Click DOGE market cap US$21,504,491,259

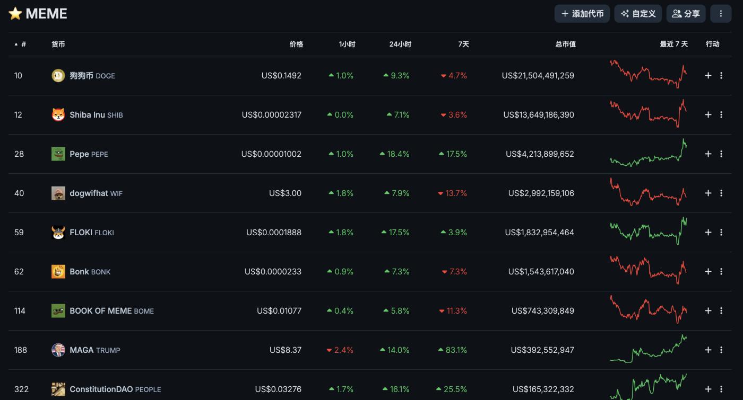pyautogui.click(x=538, y=76)
